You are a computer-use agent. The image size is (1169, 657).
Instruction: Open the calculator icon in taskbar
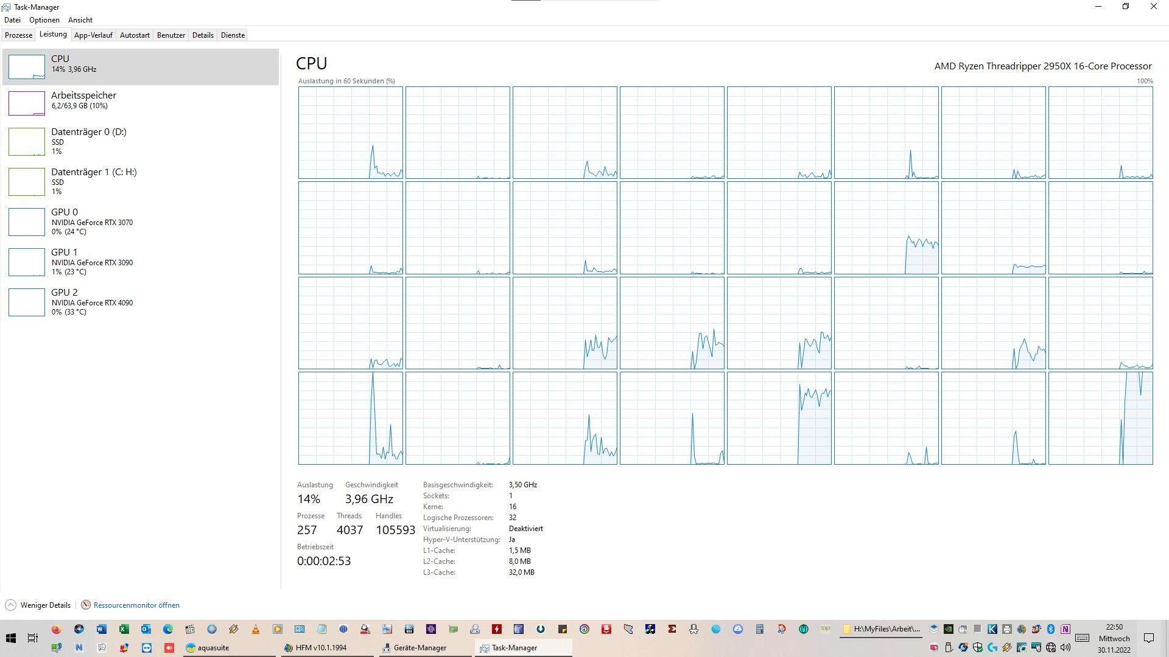pyautogui.click(x=759, y=629)
